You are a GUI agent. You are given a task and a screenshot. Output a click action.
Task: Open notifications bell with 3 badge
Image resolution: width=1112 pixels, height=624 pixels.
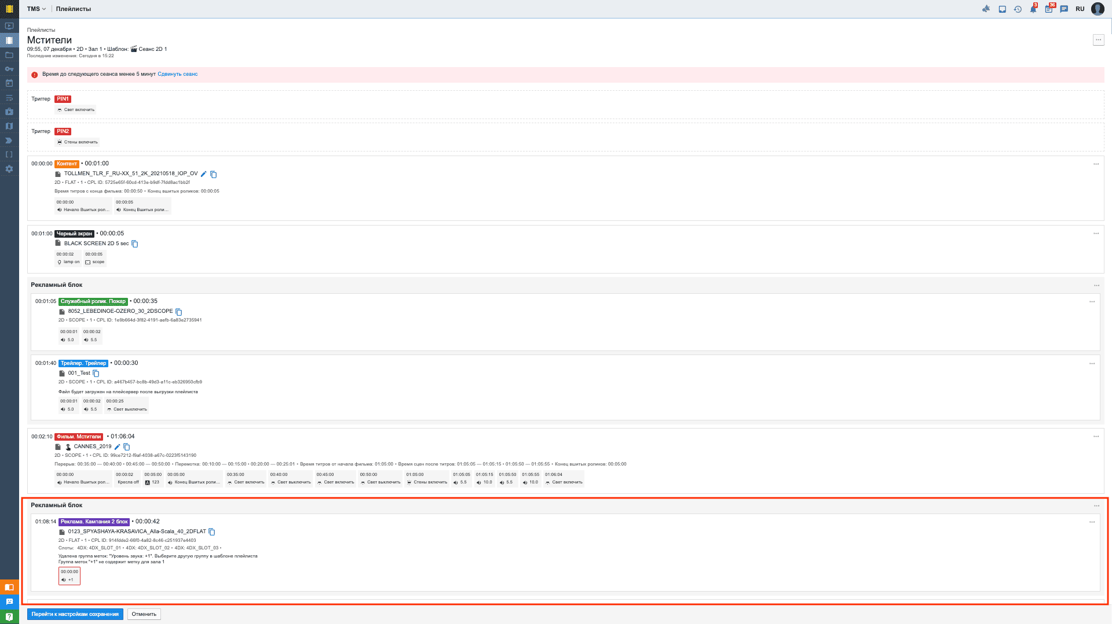[1033, 9]
